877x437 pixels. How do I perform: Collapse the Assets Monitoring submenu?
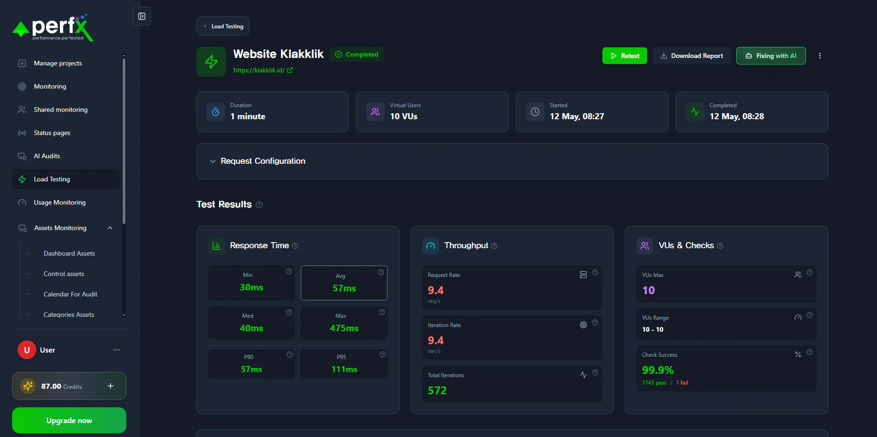pyautogui.click(x=110, y=228)
